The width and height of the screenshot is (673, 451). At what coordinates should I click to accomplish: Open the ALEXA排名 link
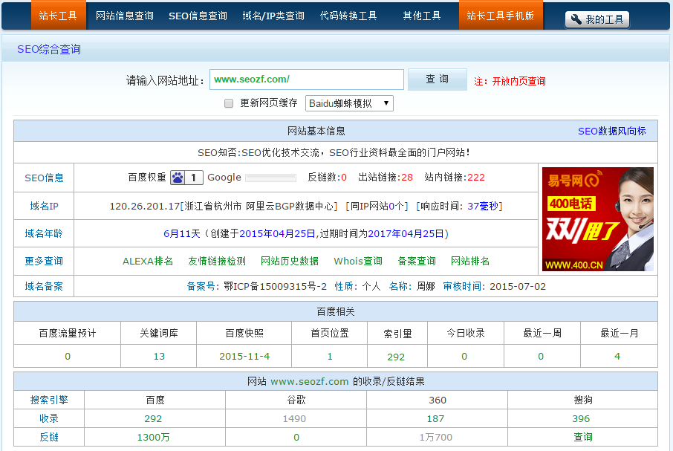coord(148,261)
